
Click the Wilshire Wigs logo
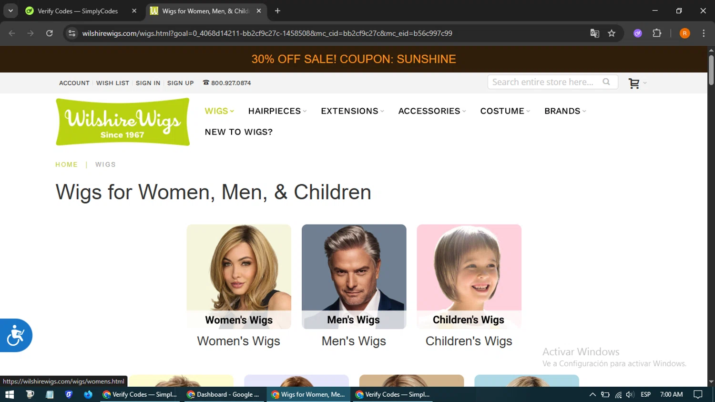[x=123, y=122]
